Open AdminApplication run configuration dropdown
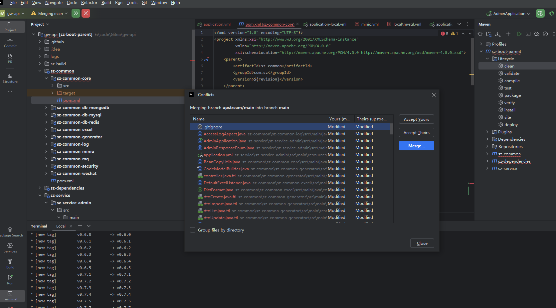This screenshot has width=556, height=308. click(x=508, y=13)
